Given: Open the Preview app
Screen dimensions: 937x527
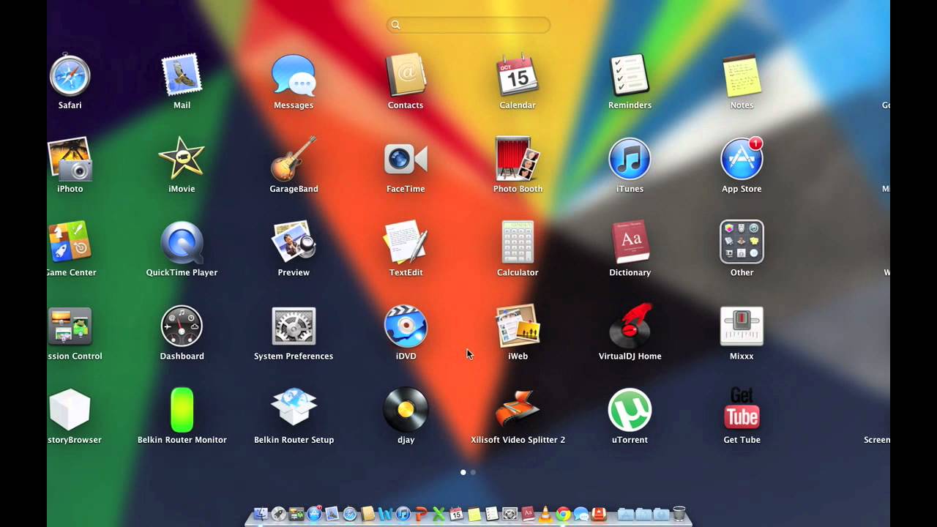Looking at the screenshot, I should (294, 243).
